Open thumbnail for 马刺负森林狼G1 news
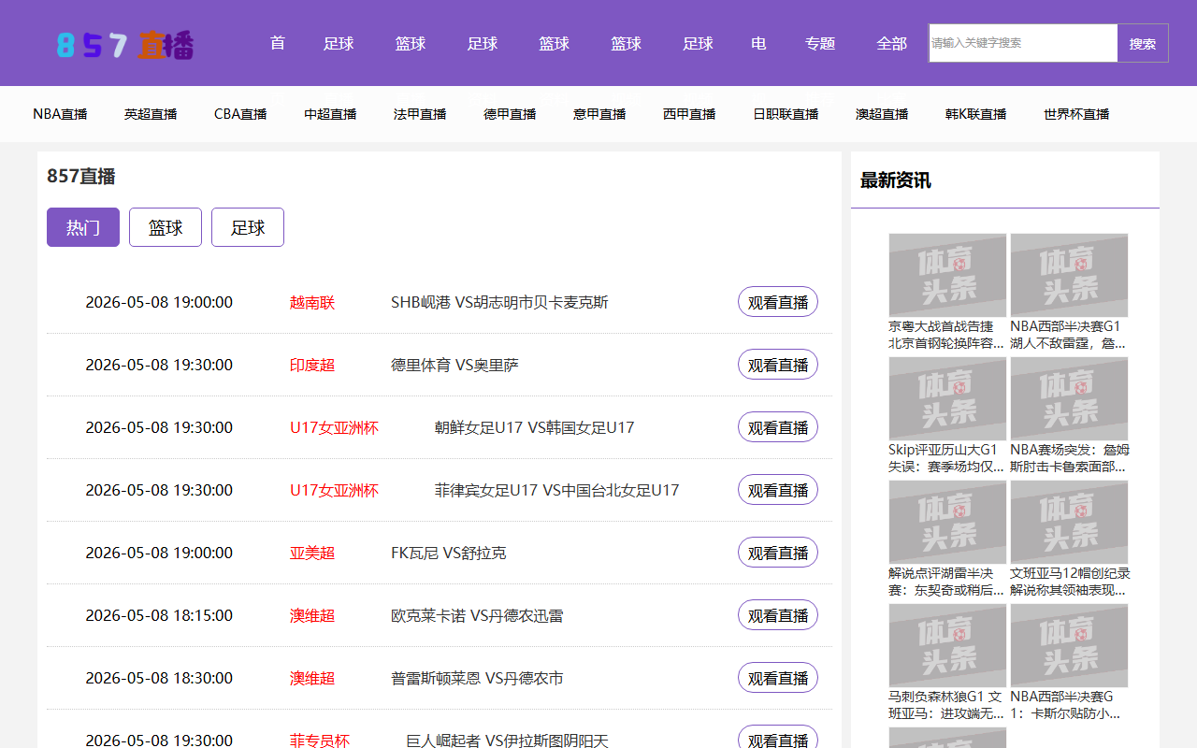 (947, 645)
